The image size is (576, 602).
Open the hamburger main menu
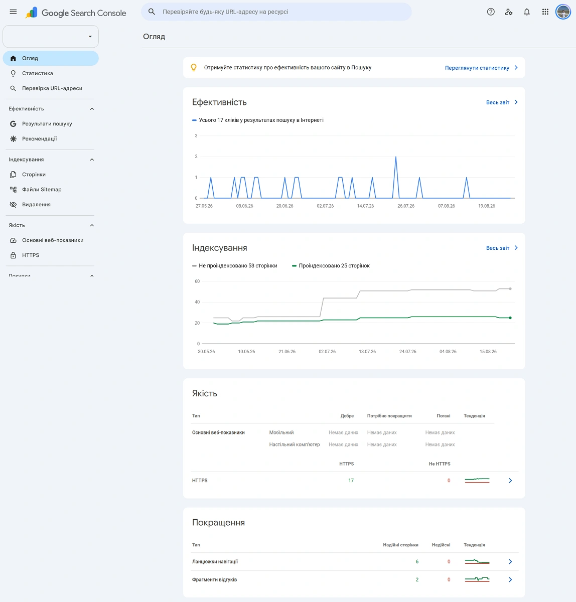pyautogui.click(x=13, y=12)
